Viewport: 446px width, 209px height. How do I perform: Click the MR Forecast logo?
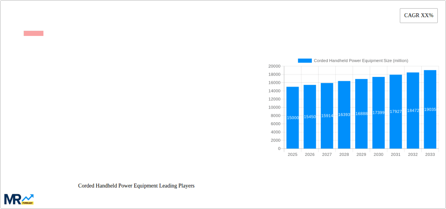[19, 199]
